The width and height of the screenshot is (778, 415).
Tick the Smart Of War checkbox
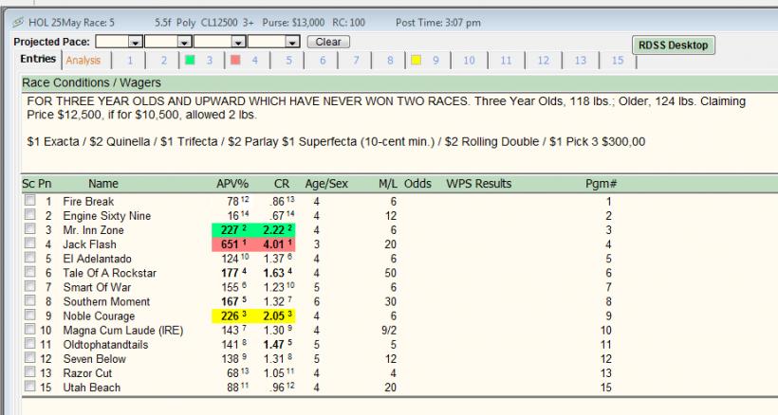[30, 286]
